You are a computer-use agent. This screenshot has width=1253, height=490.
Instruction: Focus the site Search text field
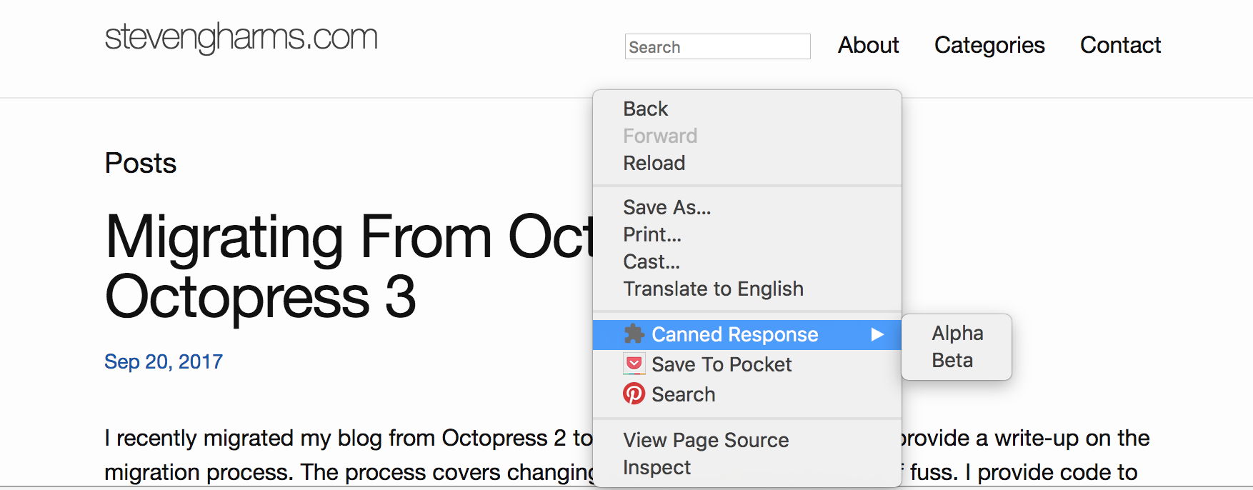[x=717, y=47]
